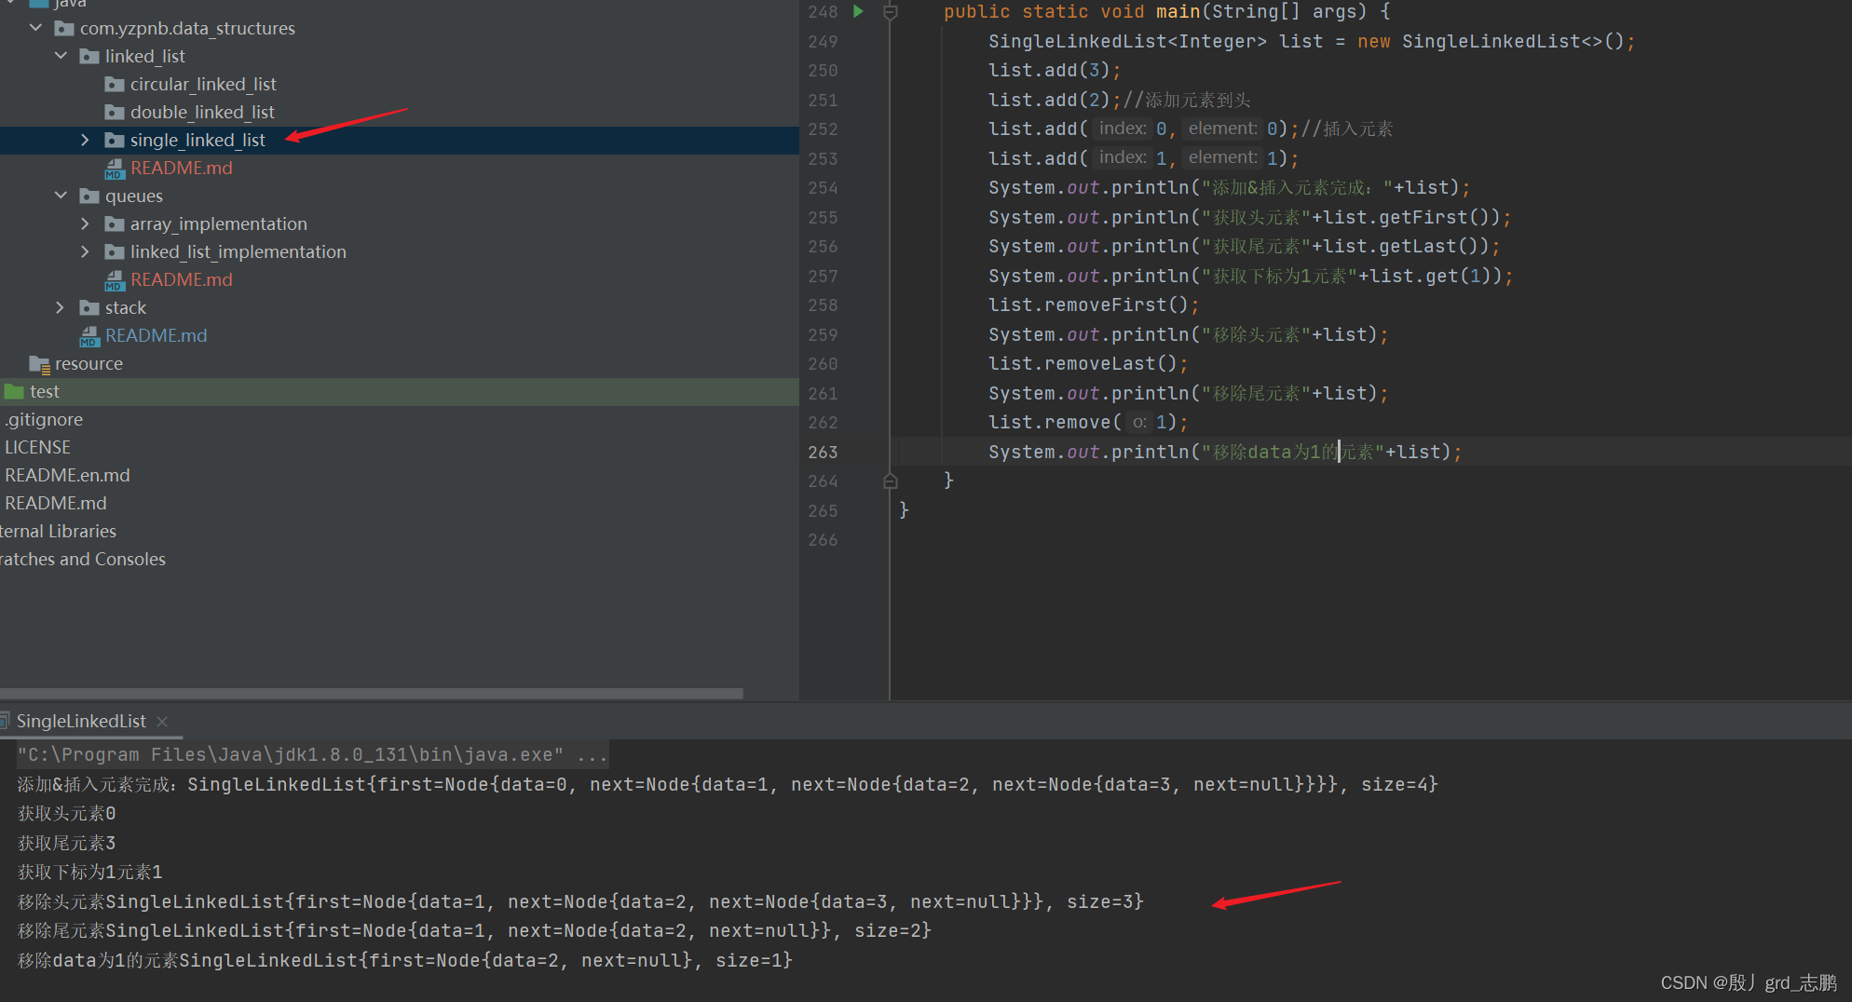Select the double_linked_list folder
This screenshot has height=1002, width=1852.
pyautogui.click(x=202, y=112)
